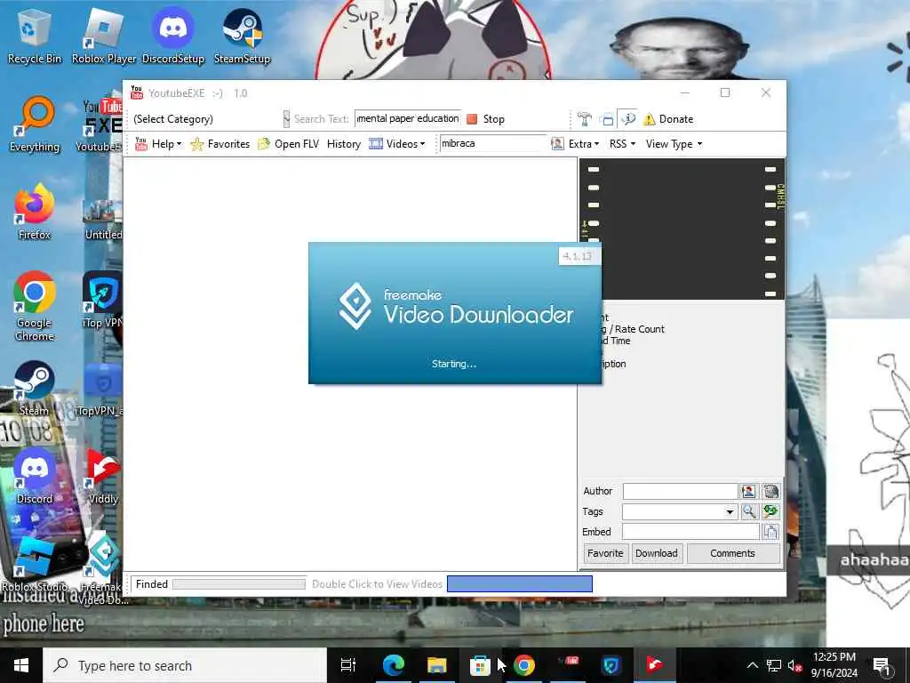
Task: Click the YouTube icon in the title bar
Action: 136,92
